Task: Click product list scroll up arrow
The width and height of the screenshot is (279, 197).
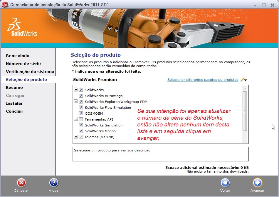Action: (245, 89)
